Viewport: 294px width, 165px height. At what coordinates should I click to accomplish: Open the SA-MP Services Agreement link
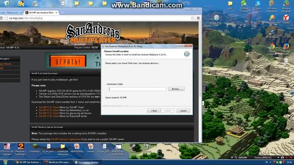(66, 139)
